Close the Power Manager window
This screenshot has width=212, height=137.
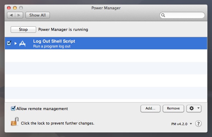(9, 8)
